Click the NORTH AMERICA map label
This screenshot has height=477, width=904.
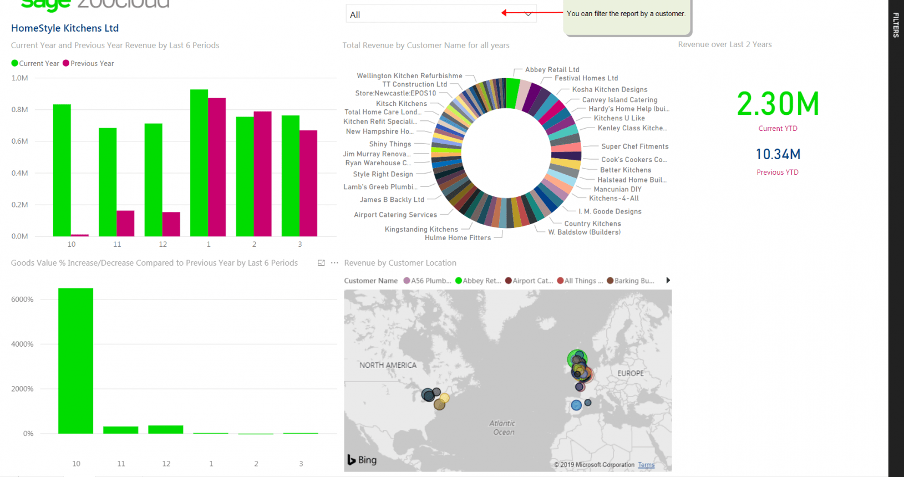pos(388,365)
